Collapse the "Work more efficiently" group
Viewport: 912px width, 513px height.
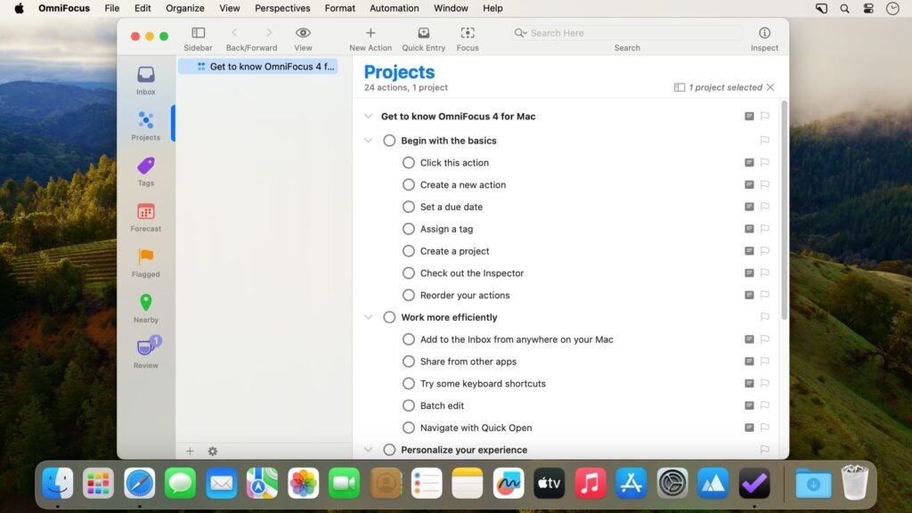[x=369, y=317]
